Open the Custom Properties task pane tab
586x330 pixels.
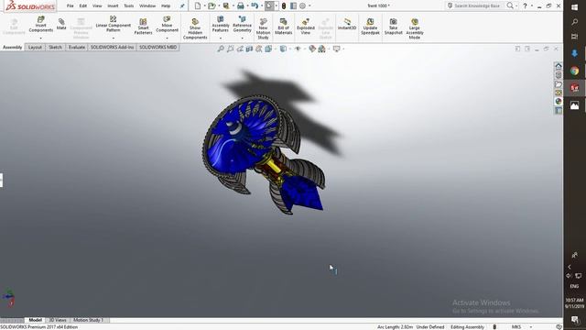pyautogui.click(x=558, y=110)
